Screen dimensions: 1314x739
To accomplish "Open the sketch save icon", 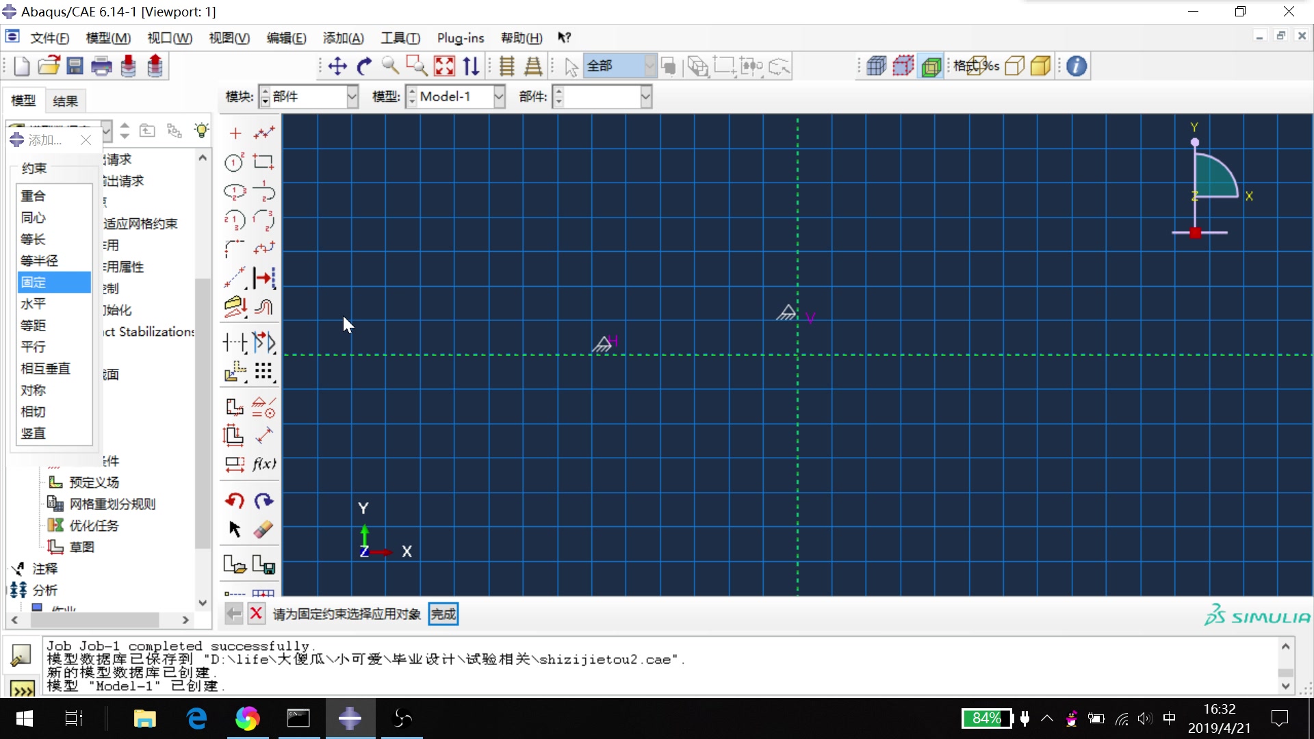I will 264,565.
